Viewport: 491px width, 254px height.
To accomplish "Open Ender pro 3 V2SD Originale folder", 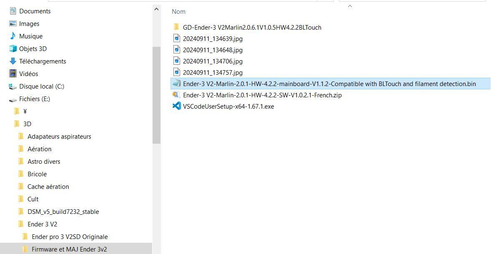I will pos(69,236).
